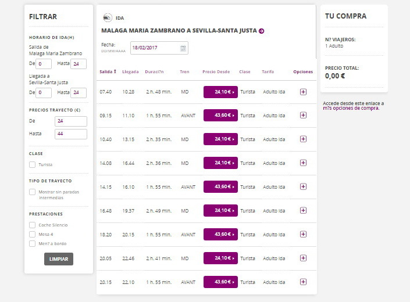The width and height of the screenshot is (410, 302).
Task: Tick the Coche Silencio checkbox
Action: (33, 225)
